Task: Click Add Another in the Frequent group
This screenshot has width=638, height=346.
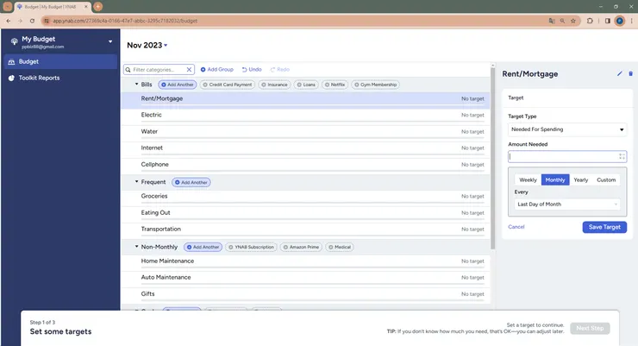Action: [x=191, y=182]
